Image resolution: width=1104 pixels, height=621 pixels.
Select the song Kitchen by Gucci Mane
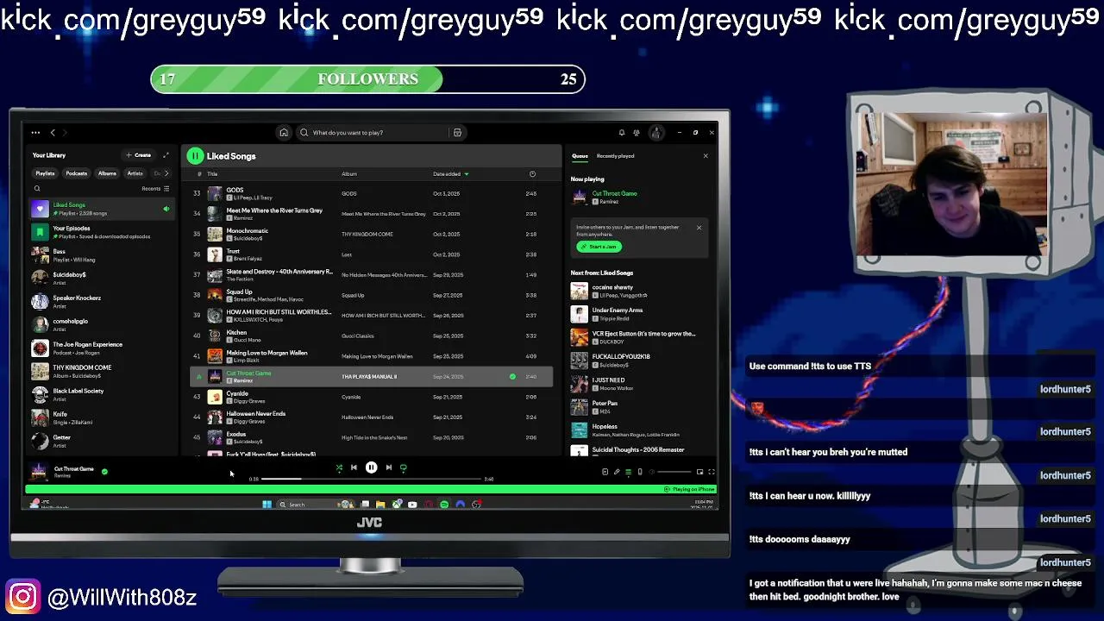[x=373, y=336]
